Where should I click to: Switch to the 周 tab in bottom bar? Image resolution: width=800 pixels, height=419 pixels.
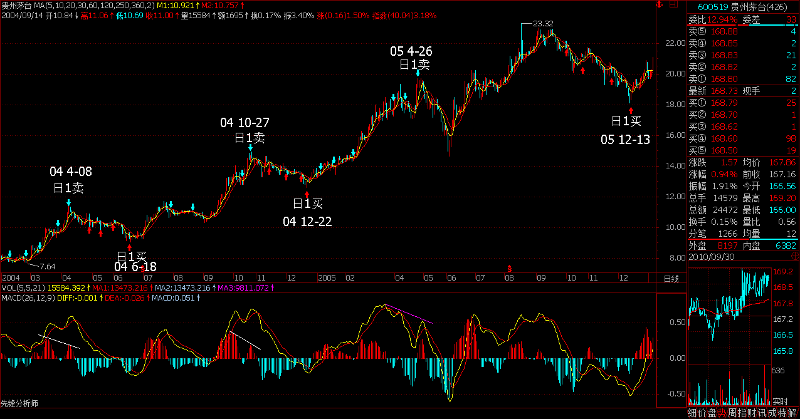[731, 413]
